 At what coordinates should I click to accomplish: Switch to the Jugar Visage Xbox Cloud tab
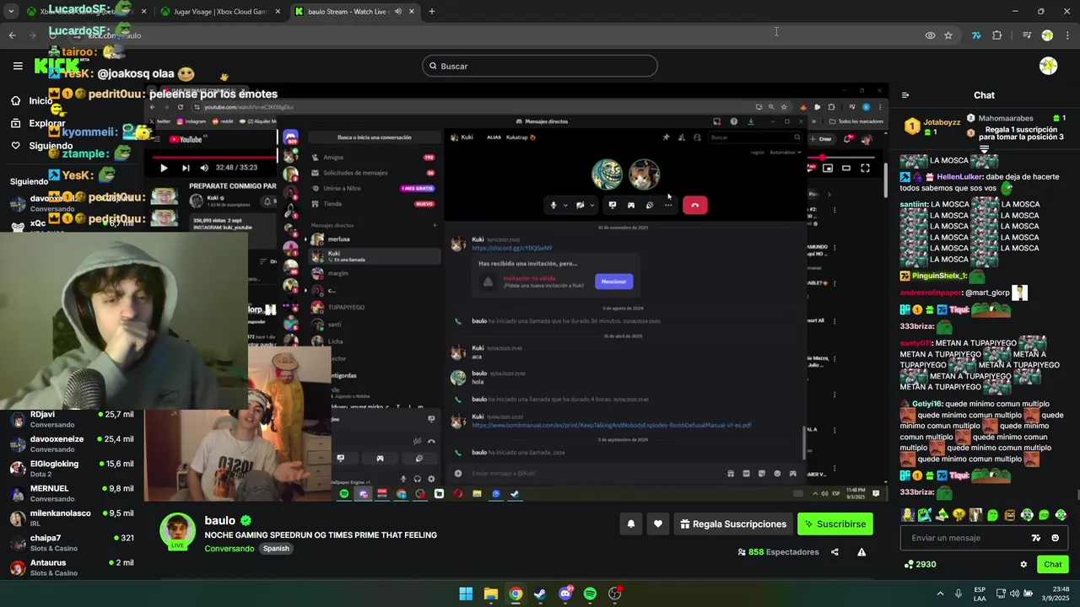click(221, 12)
